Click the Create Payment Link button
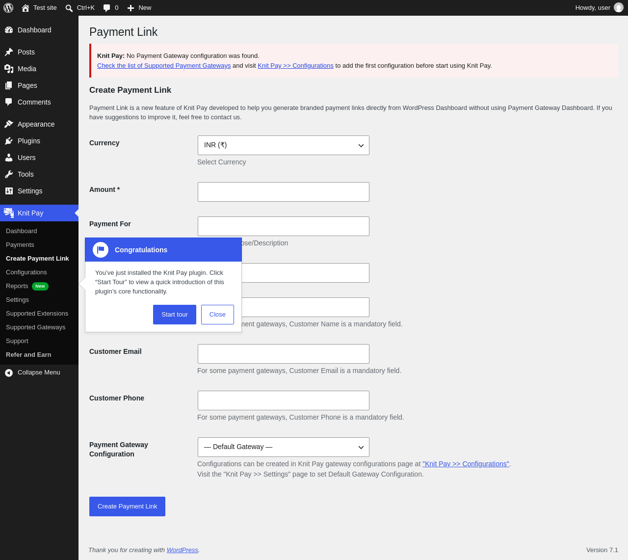 click(128, 507)
